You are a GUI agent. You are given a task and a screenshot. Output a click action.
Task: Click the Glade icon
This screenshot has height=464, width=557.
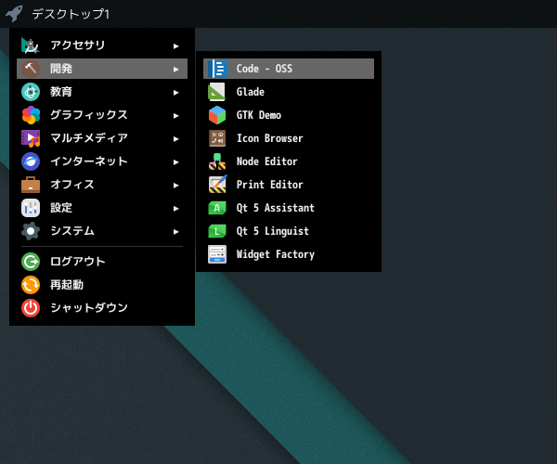217,92
